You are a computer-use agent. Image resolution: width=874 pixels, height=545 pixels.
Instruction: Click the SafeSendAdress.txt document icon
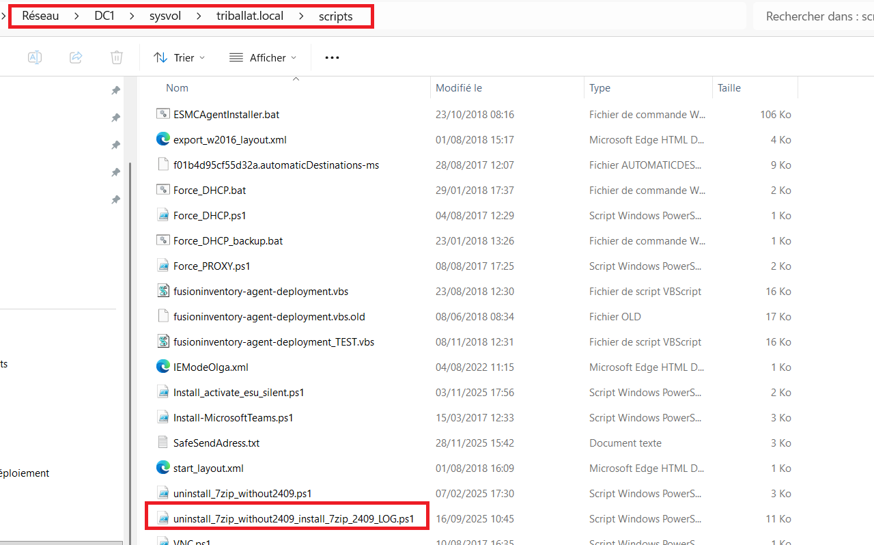163,443
